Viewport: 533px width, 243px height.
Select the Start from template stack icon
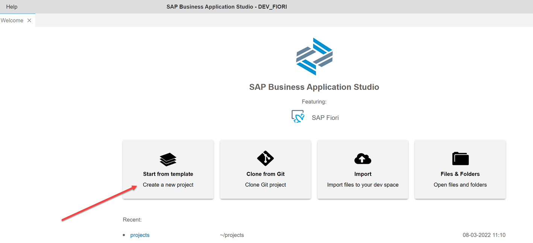click(x=168, y=158)
